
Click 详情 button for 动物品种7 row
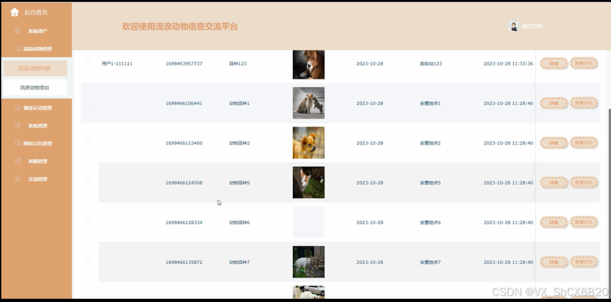554,262
